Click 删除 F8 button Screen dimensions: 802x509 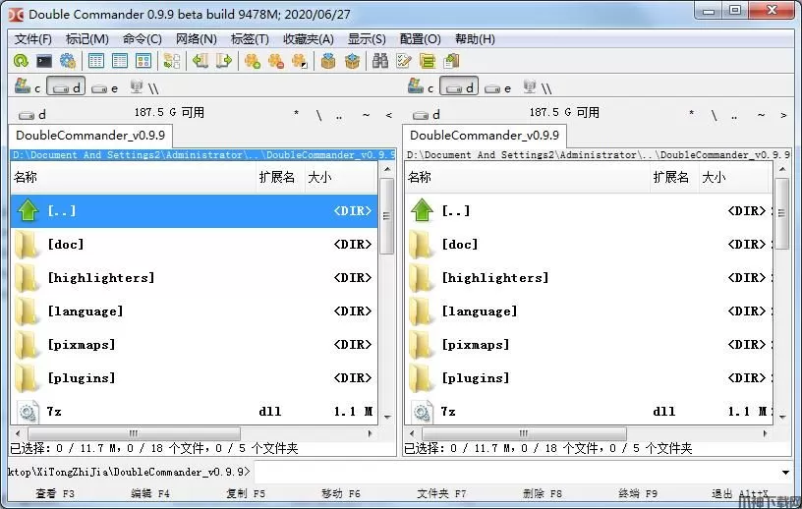(543, 493)
